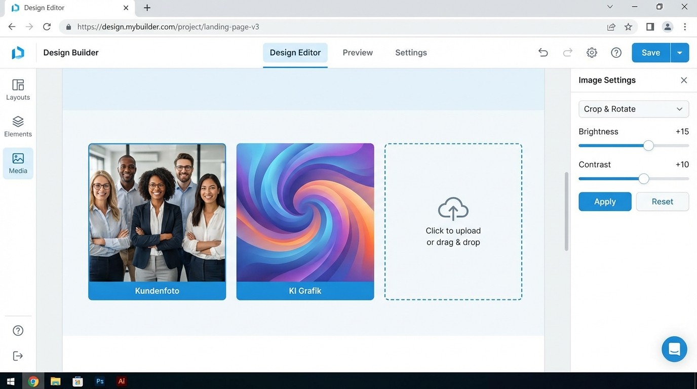Expand the Save button dropdown arrow
Viewport: 697px width, 389px height.
680,52
